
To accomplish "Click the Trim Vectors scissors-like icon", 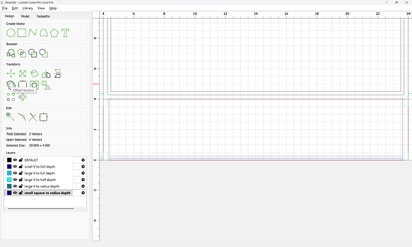I will [33, 117].
